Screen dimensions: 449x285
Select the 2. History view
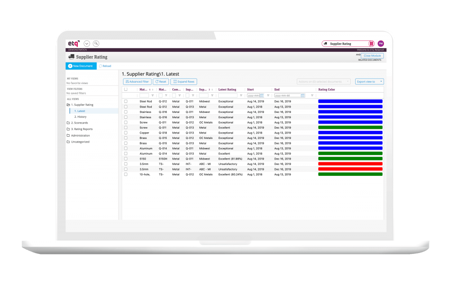[x=81, y=117]
